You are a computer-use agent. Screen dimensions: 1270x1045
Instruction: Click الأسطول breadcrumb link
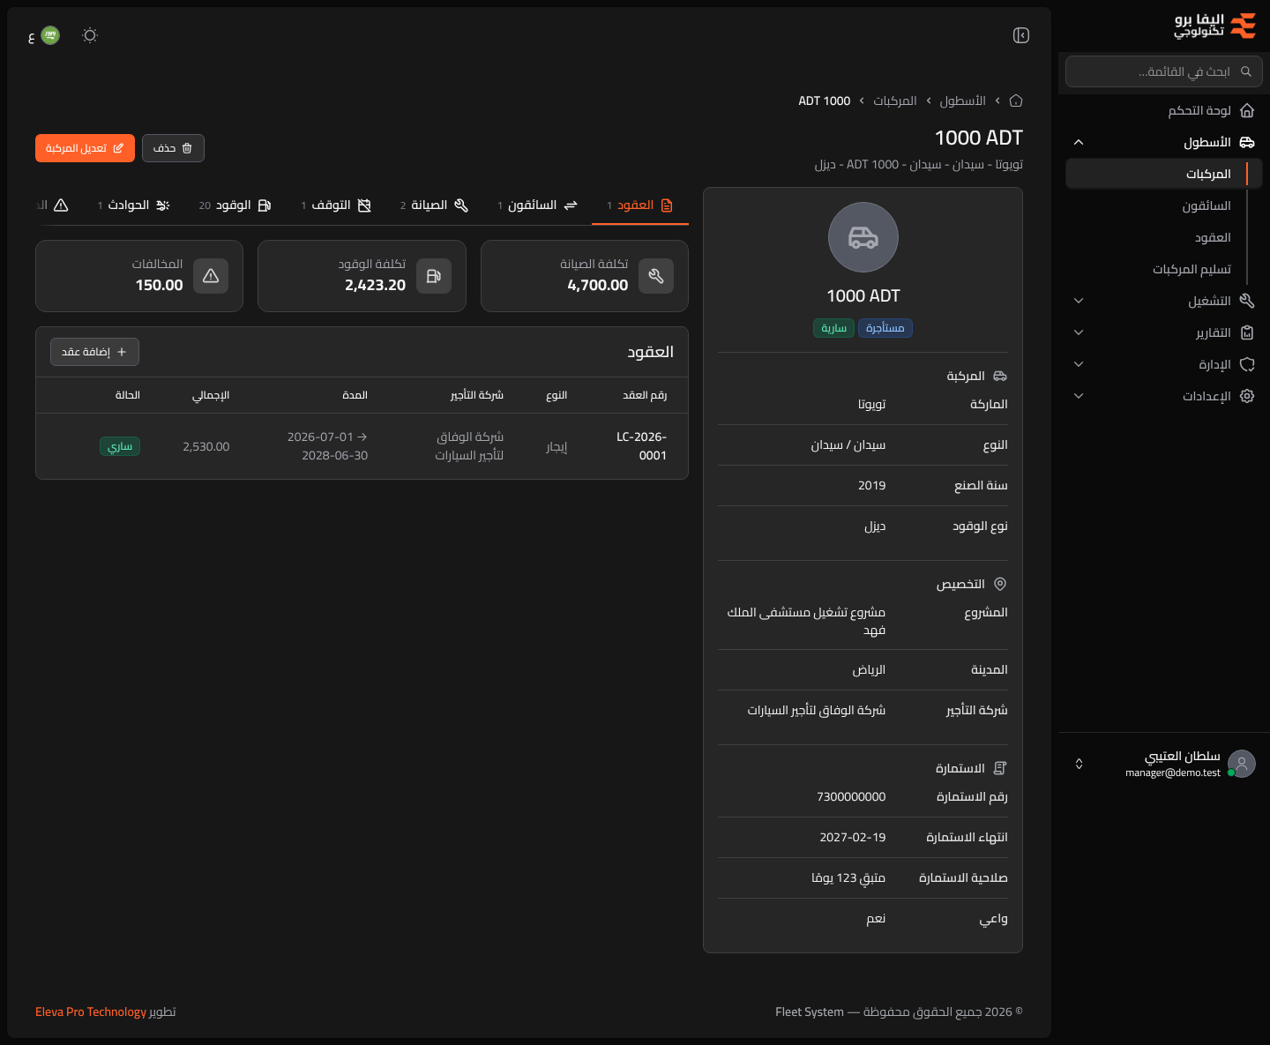(x=962, y=101)
